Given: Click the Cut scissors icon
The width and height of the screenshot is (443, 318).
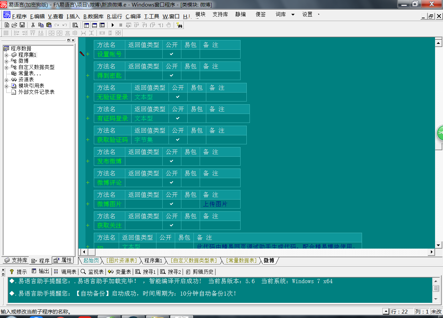Looking at the screenshot, I should click(x=33, y=25).
